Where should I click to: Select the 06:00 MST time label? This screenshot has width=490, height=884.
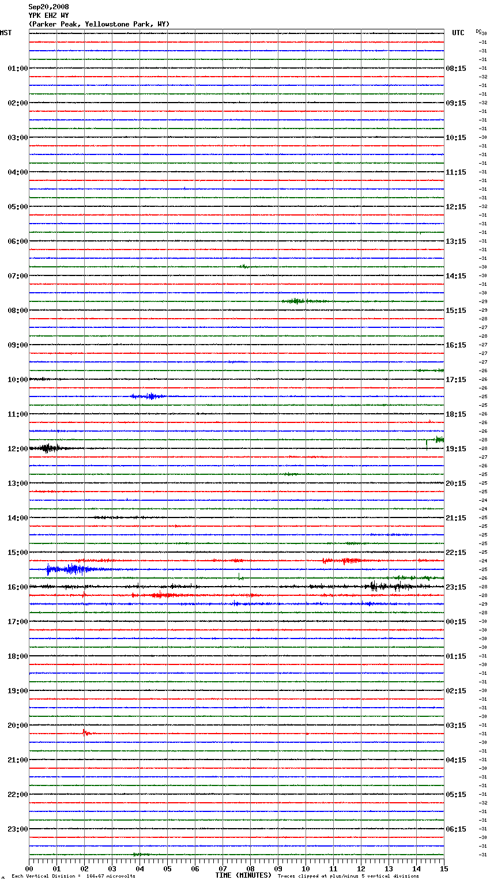(x=17, y=241)
